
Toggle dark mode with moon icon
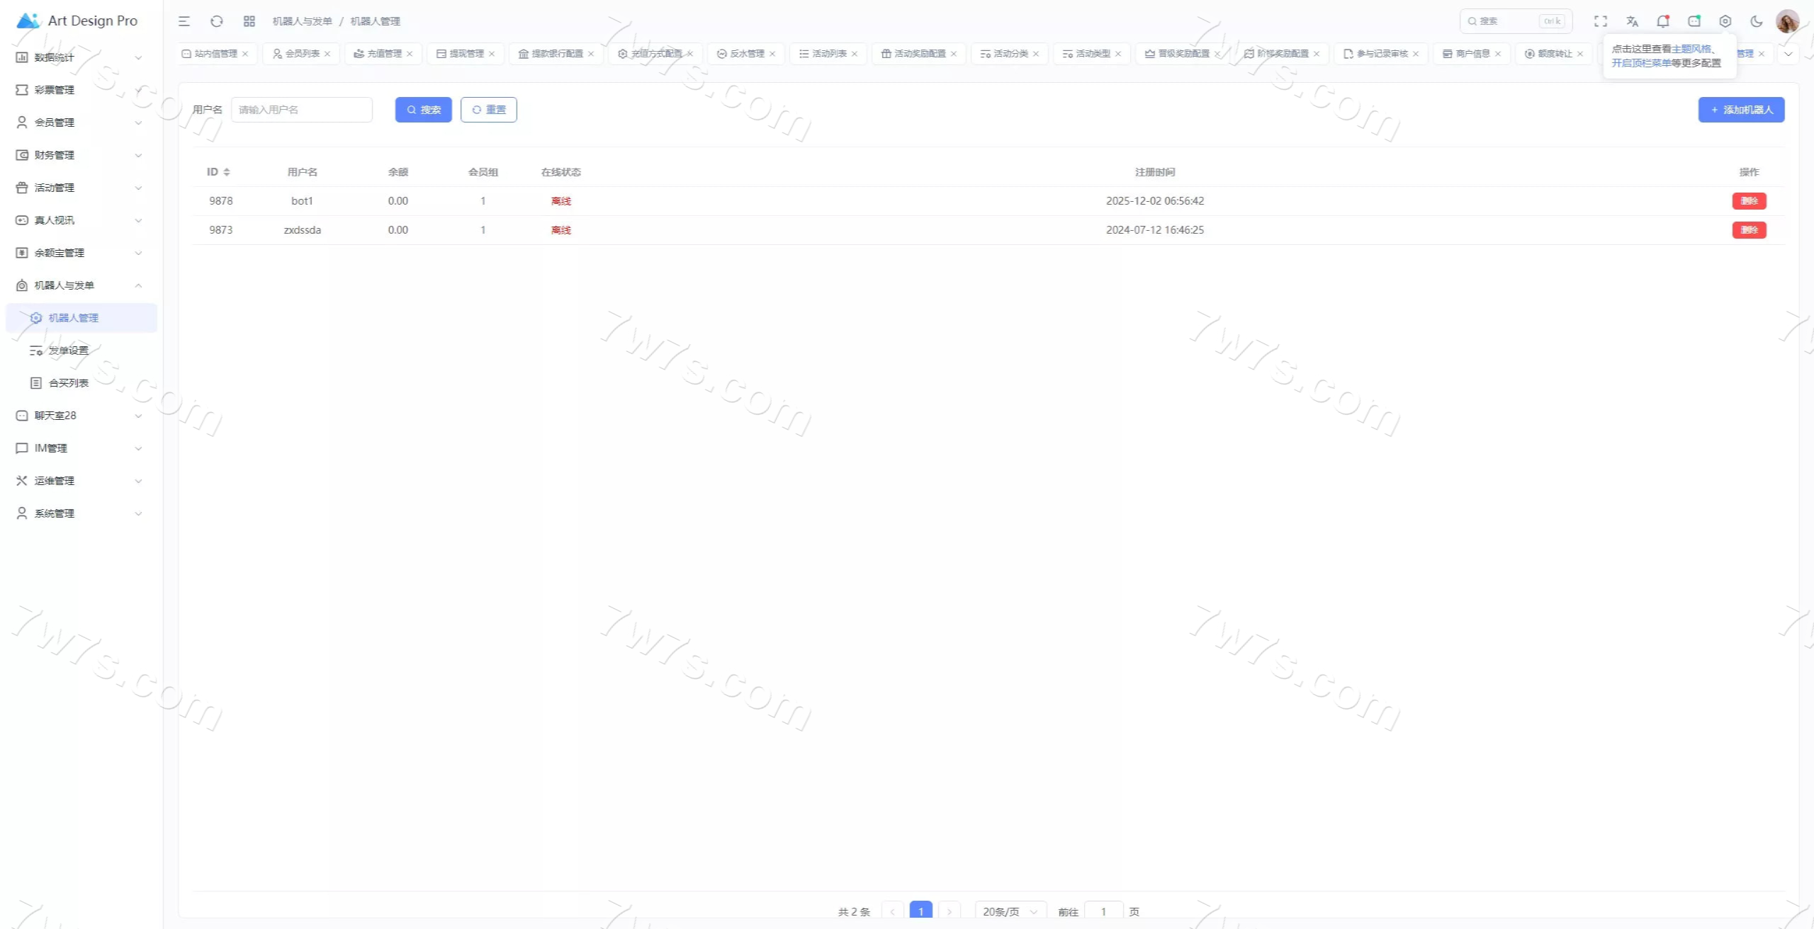click(1756, 21)
